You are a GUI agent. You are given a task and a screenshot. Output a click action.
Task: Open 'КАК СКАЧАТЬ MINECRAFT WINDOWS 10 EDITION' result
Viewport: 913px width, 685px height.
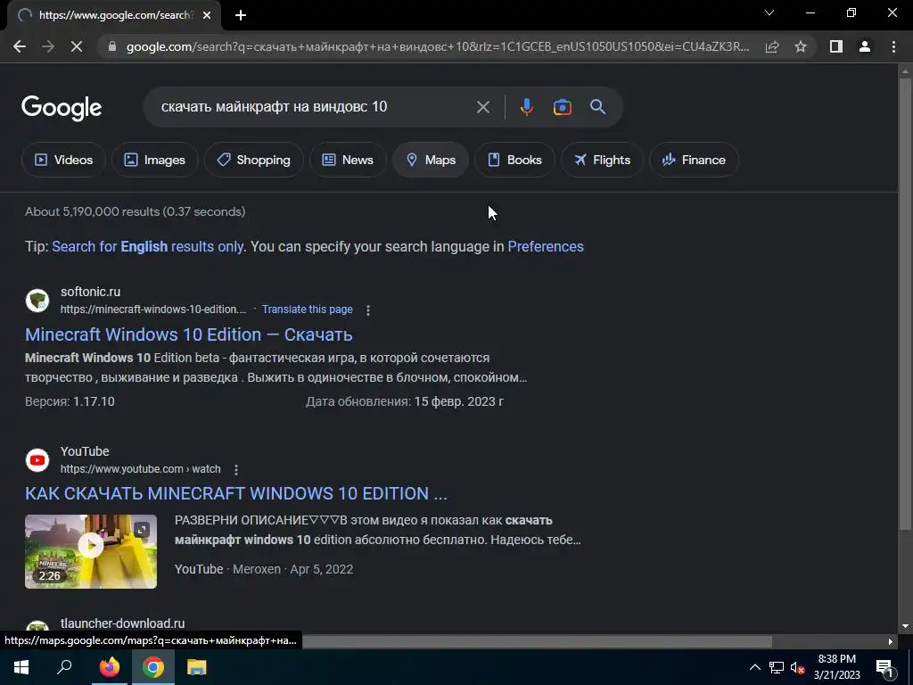click(235, 493)
